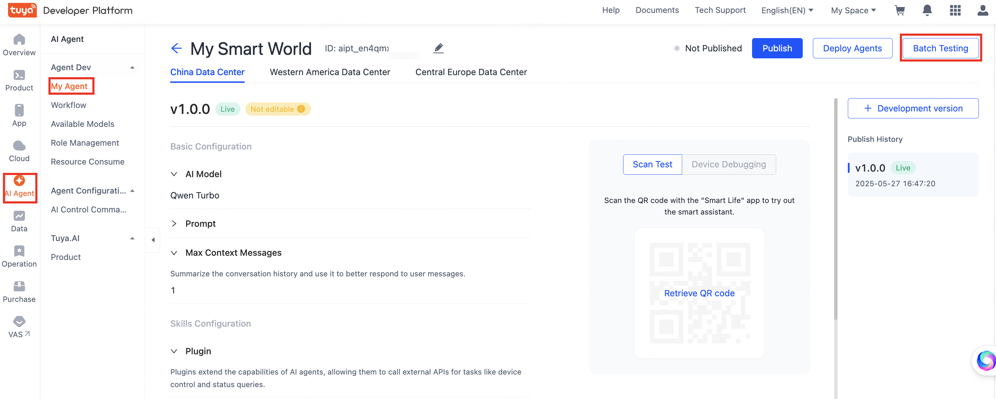Viewport: 996px width, 399px height.
Task: Open the shopping cart icon
Action: (x=900, y=10)
